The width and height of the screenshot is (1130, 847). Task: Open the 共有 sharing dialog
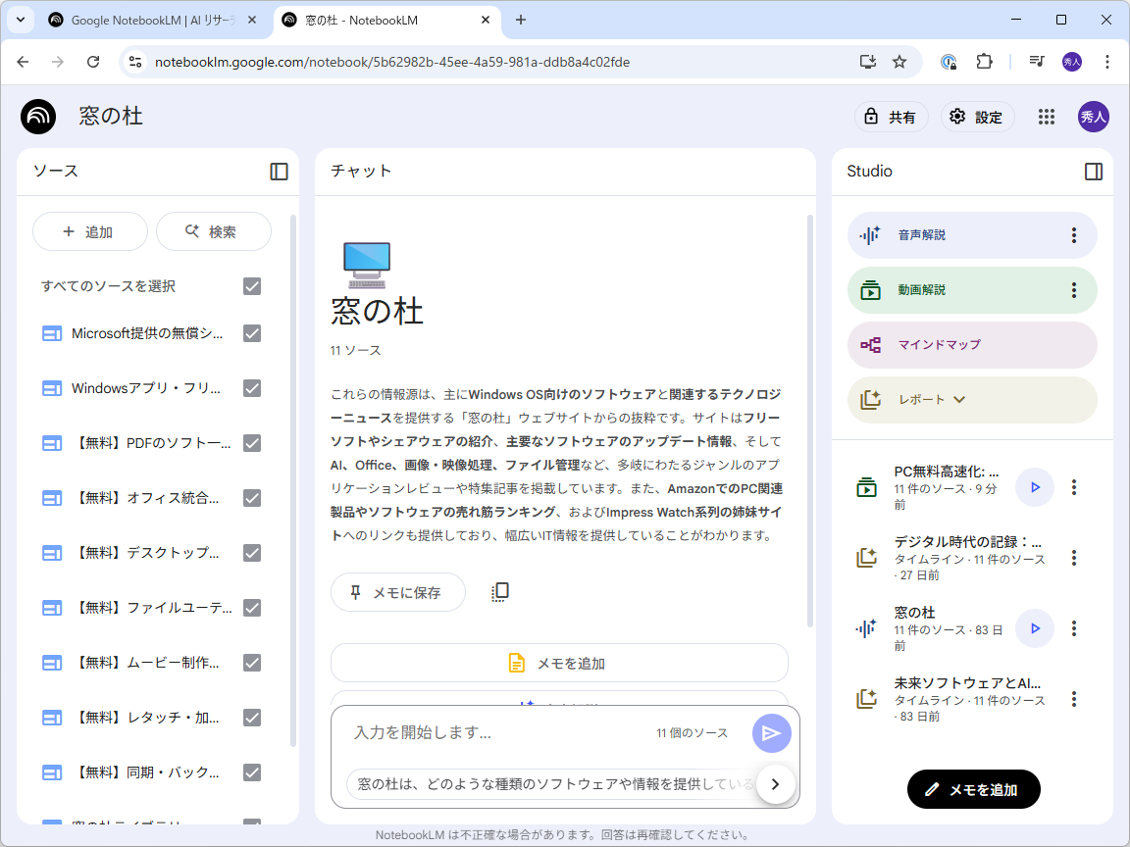point(891,117)
